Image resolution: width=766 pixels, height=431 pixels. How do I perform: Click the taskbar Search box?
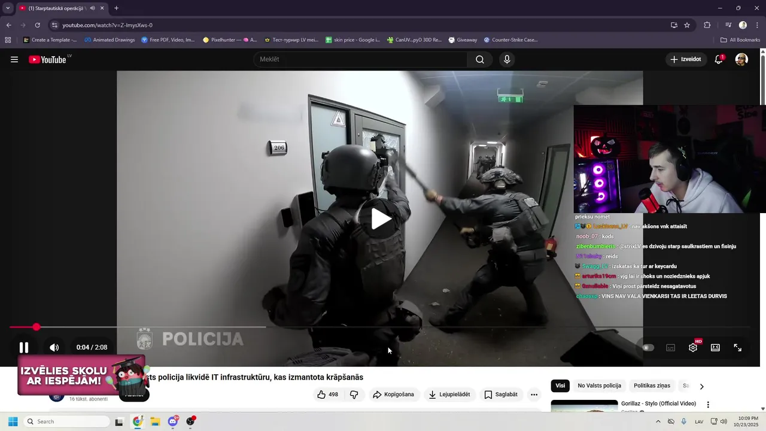(x=66, y=421)
